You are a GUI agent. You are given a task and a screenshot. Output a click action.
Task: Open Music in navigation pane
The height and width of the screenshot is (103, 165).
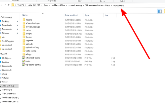4,74
